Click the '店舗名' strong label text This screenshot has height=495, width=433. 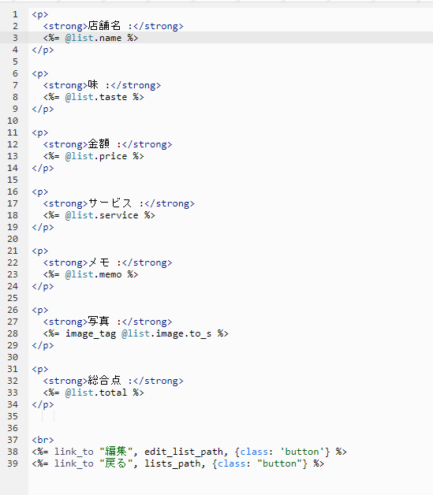tap(104, 26)
